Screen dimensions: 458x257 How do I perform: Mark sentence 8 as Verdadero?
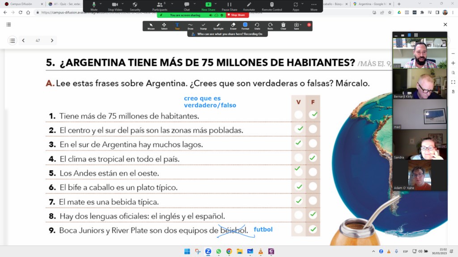[x=298, y=215]
